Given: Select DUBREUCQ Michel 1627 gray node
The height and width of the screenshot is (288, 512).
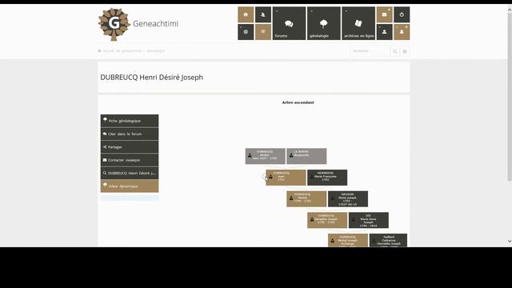Looking at the screenshot, I should (x=265, y=156).
